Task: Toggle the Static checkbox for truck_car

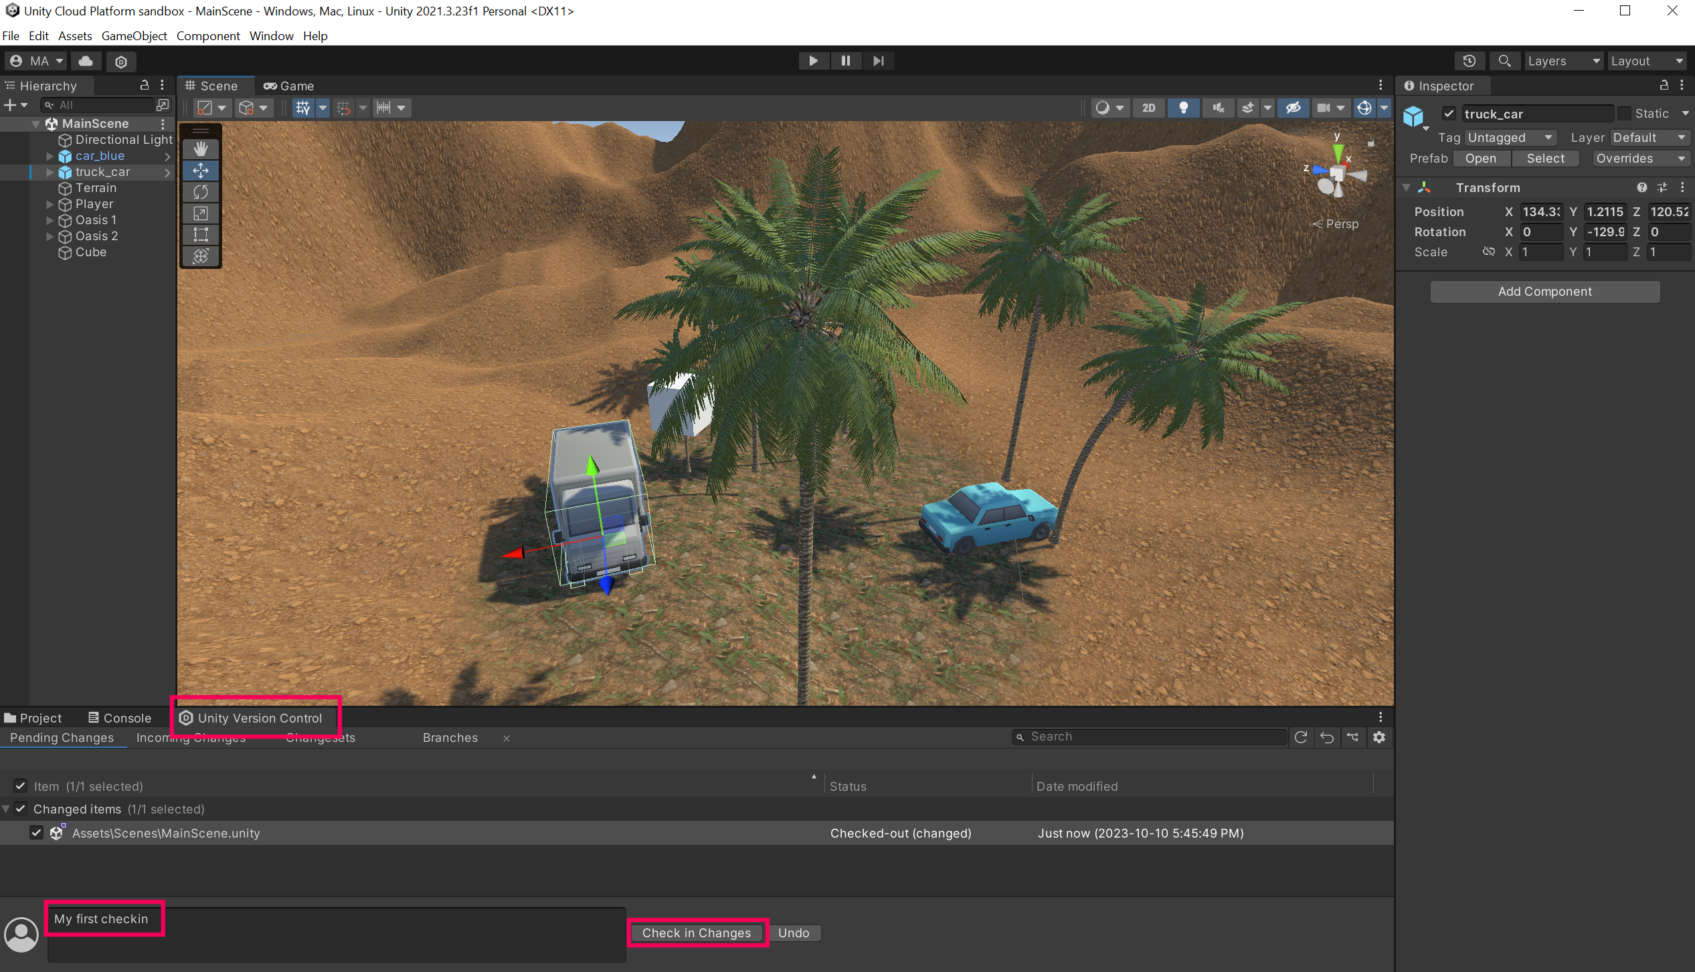Action: pyautogui.click(x=1624, y=114)
